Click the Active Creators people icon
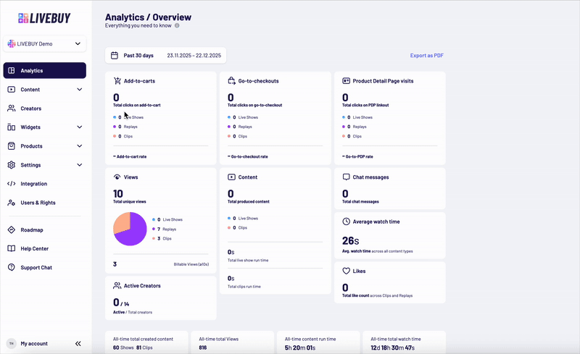Image resolution: width=580 pixels, height=354 pixels. [x=117, y=286]
